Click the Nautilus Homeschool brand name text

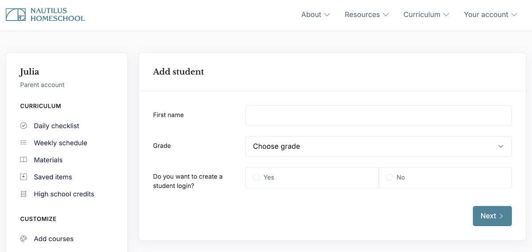(57, 15)
